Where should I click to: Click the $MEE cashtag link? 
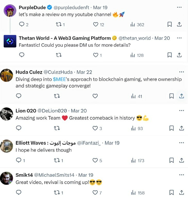59,79
